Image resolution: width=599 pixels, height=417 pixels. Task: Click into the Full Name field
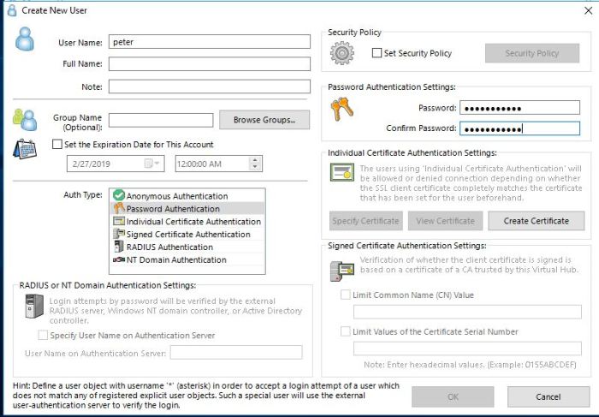pos(209,64)
